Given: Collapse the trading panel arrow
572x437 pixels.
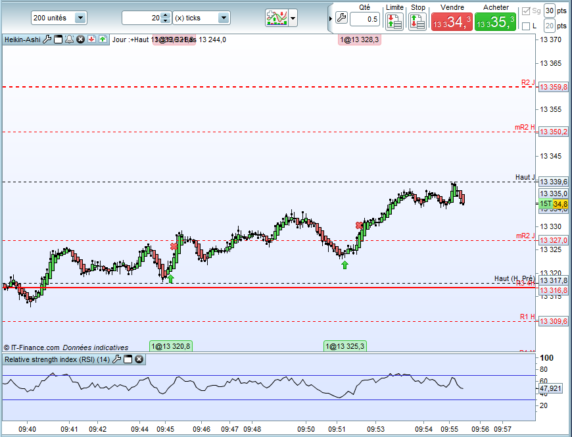Looking at the screenshot, I should 331,18.
